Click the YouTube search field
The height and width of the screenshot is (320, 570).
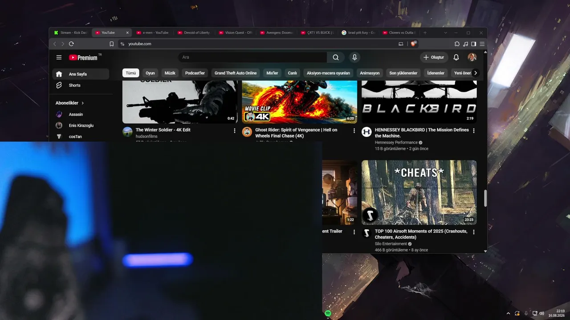pos(252,57)
